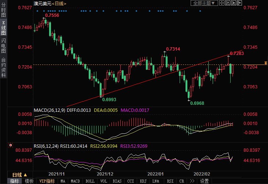Open the 设置 settings button

click(204, 181)
